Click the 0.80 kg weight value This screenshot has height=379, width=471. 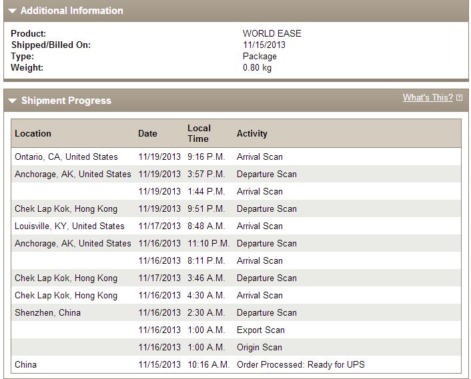(x=257, y=68)
